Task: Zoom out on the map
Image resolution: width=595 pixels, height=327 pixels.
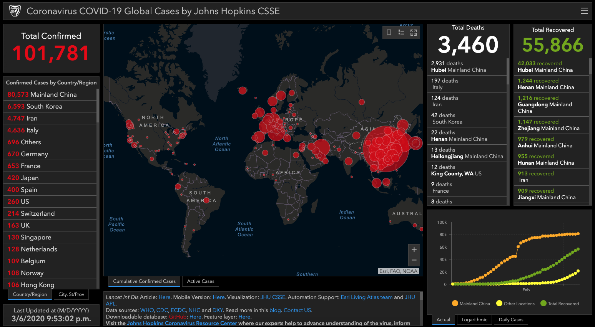Action: [414, 260]
